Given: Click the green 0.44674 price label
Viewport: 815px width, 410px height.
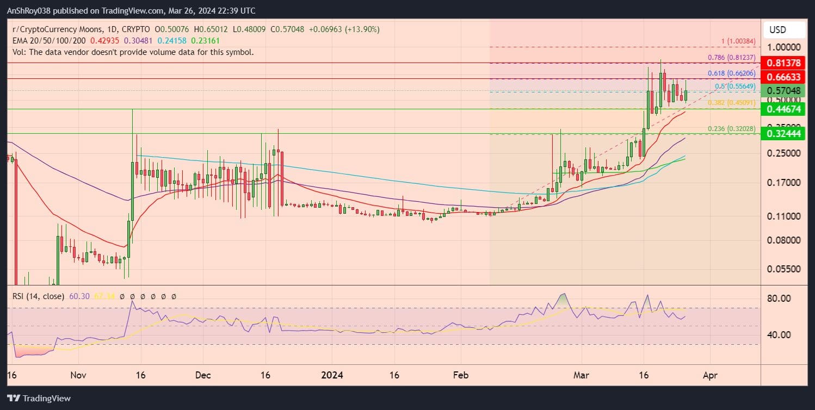Looking at the screenshot, I should pos(785,109).
